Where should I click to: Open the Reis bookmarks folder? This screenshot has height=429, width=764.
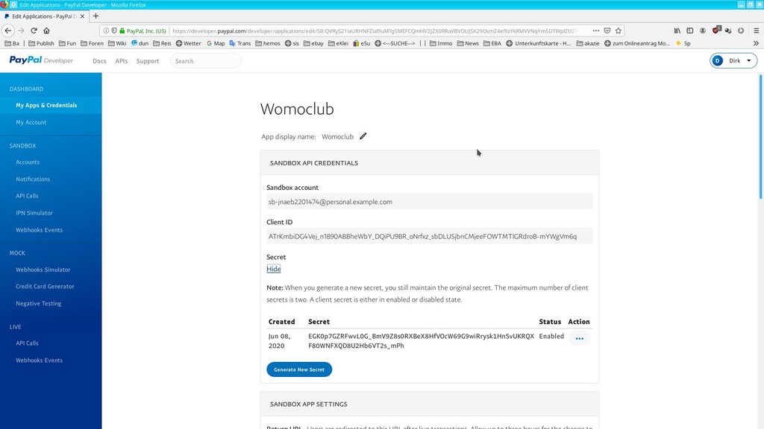[x=162, y=43]
